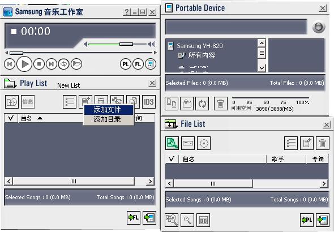Toggle the check-all column in Play List
Screen dimensions: 334x232
11,118
